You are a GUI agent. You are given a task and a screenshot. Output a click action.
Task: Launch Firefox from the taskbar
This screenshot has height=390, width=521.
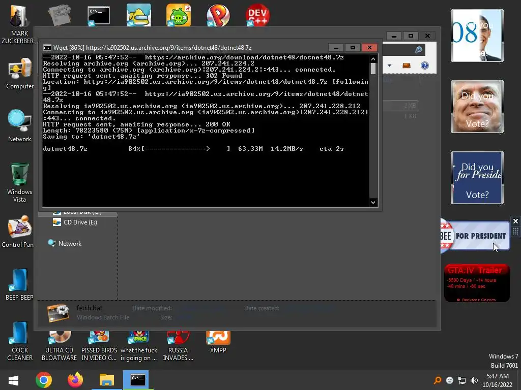[x=75, y=380]
